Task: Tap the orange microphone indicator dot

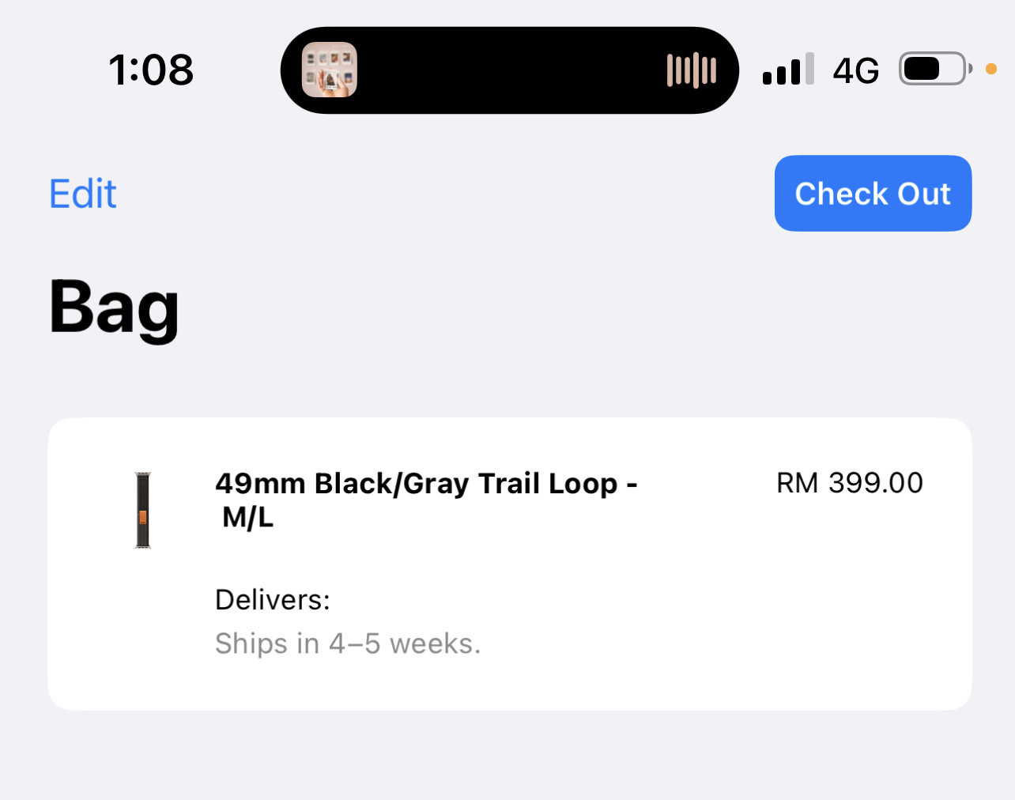Action: tap(991, 70)
